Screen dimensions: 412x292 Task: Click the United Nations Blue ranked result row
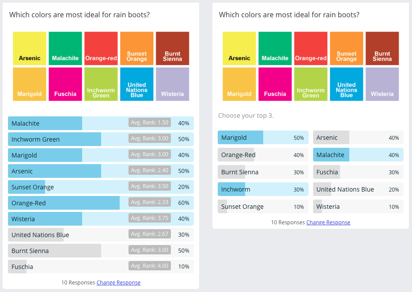pyautogui.click(x=101, y=235)
